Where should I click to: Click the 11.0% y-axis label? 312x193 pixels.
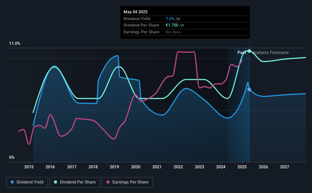(14, 44)
